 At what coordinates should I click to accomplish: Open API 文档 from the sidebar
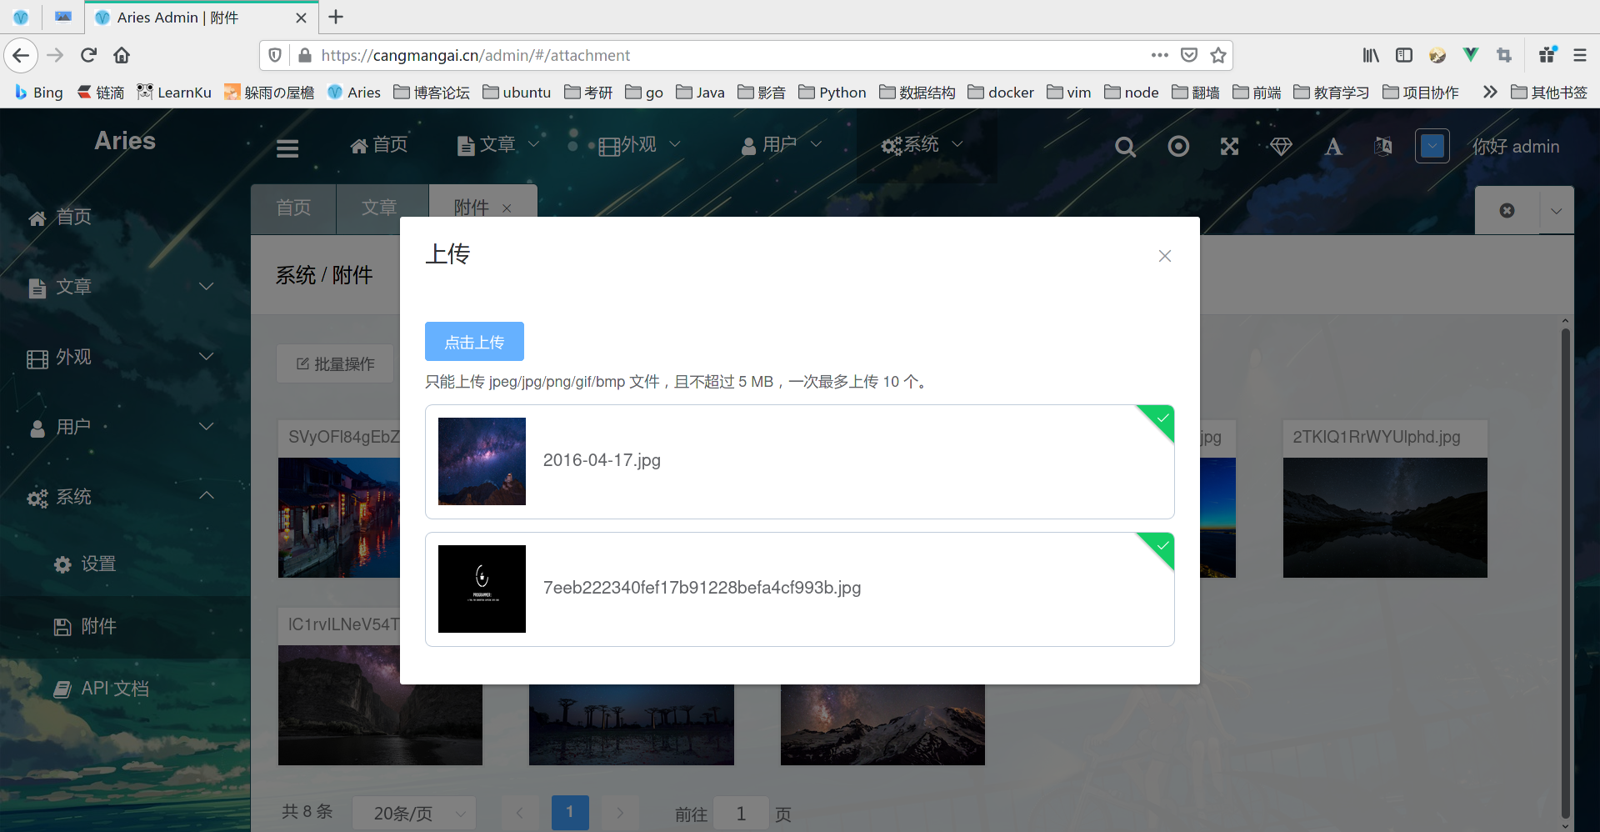[x=115, y=688]
